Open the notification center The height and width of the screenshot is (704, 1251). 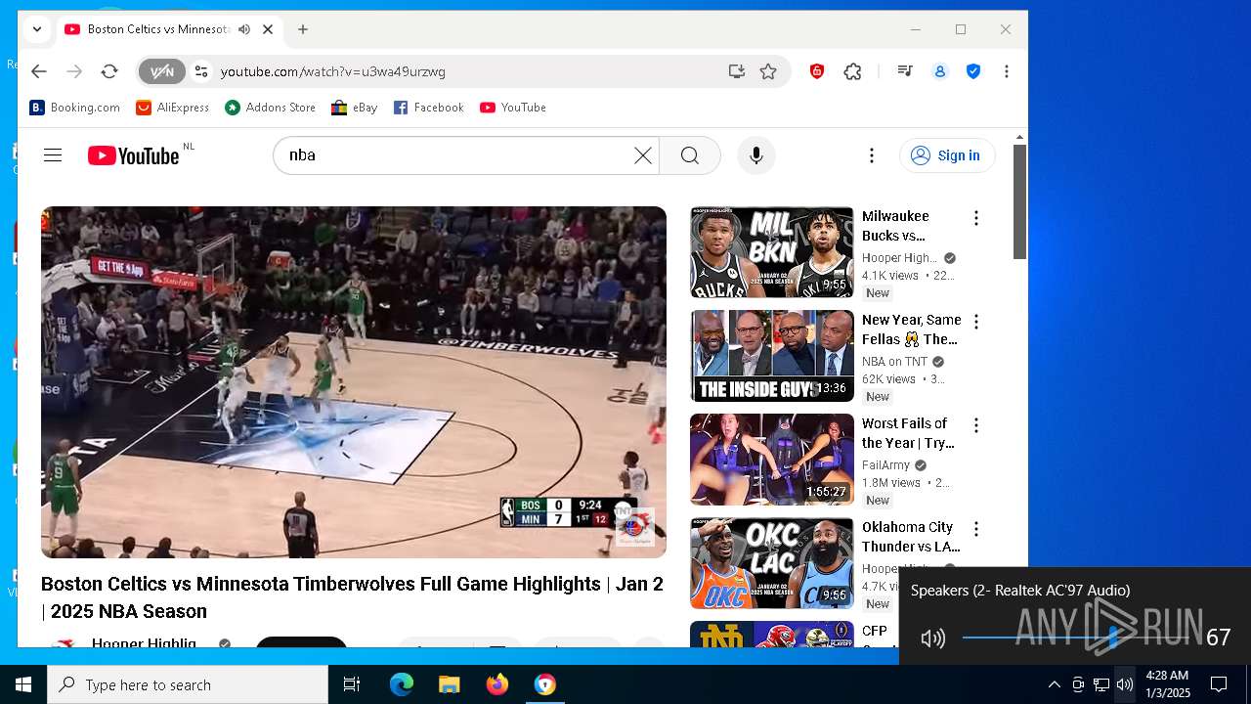[1219, 684]
